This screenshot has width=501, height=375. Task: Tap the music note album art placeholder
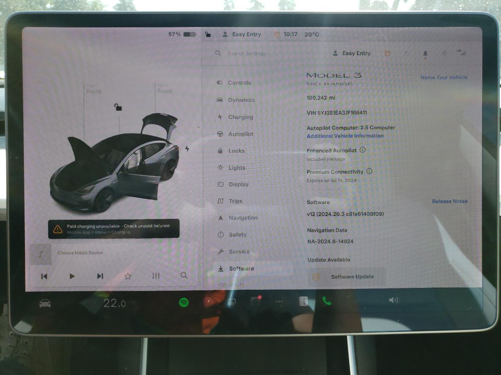coord(41,254)
